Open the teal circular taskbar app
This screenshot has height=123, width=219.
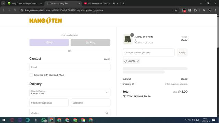tap(28, 120)
